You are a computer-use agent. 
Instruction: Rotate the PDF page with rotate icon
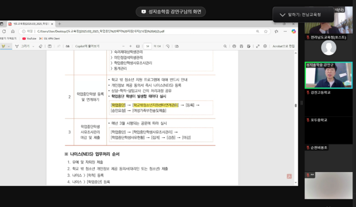(x=167, y=46)
